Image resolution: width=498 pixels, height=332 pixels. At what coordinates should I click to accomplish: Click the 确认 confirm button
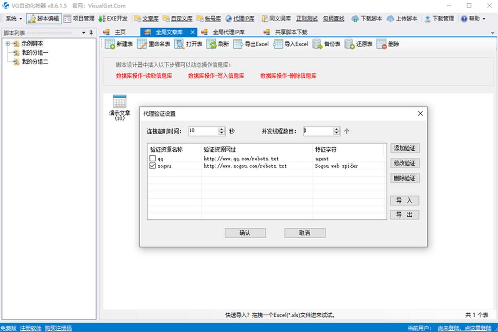tap(245, 233)
